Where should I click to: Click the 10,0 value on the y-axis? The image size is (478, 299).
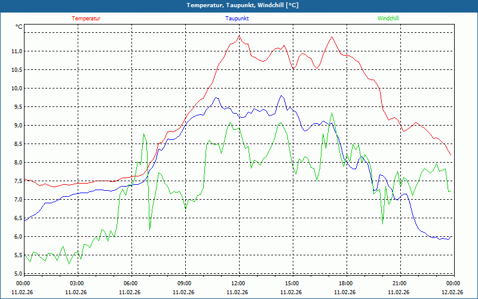[x=16, y=89]
